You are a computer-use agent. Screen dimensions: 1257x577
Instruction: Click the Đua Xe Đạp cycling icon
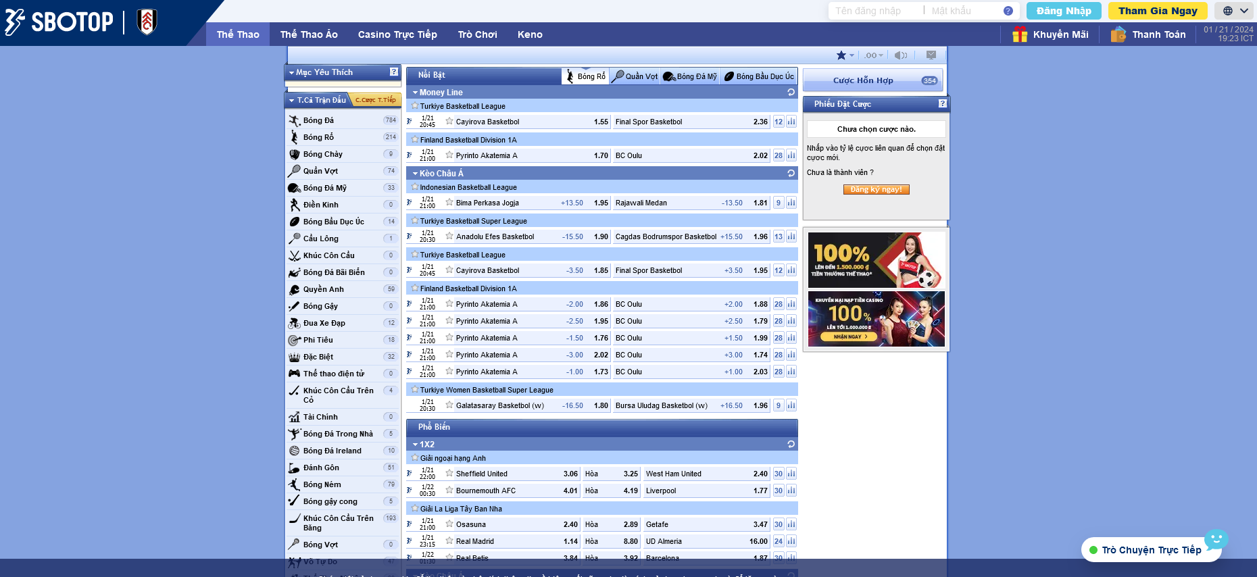click(294, 323)
